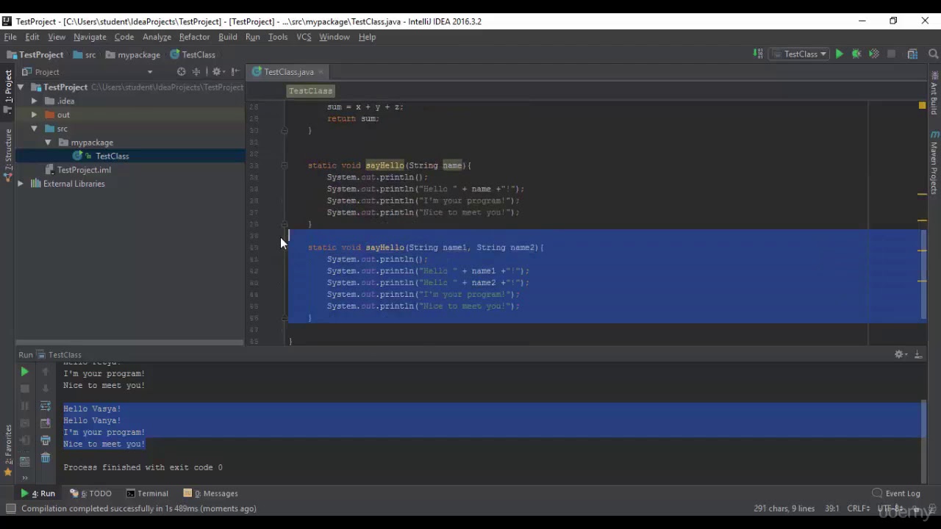
Task: Click TestClass breadcrumb in navigation bar
Action: point(193,55)
